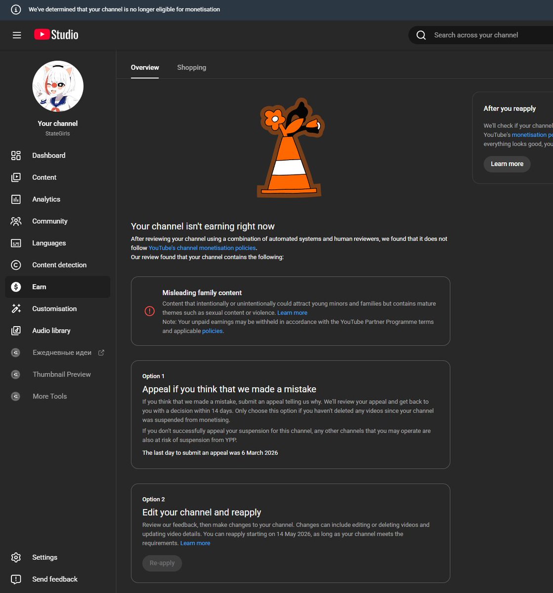
Task: Go to Analytics in the sidebar
Action: 58,199
